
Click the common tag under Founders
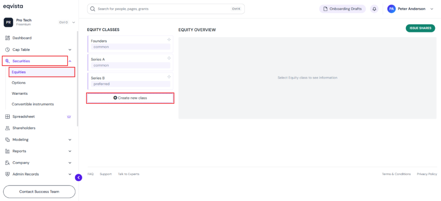(130, 47)
